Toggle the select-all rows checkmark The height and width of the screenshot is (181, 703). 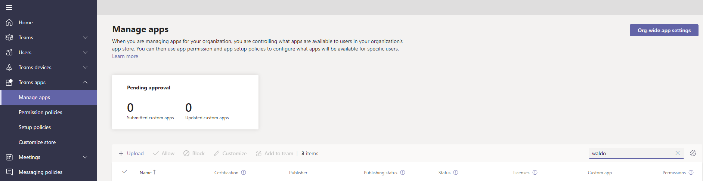coord(125,172)
